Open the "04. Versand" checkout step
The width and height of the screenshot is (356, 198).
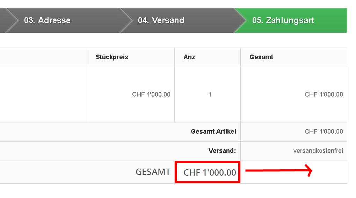pyautogui.click(x=161, y=20)
